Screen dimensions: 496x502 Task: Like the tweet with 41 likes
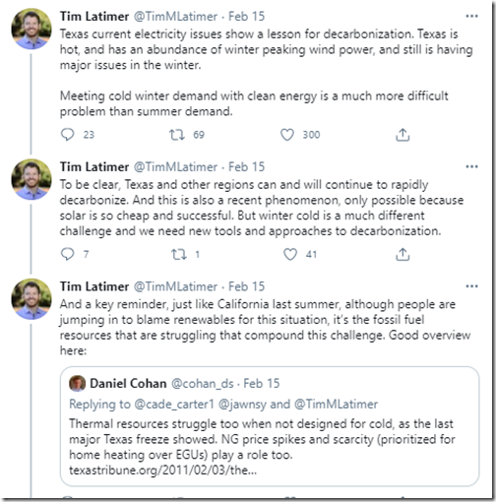pyautogui.click(x=290, y=254)
